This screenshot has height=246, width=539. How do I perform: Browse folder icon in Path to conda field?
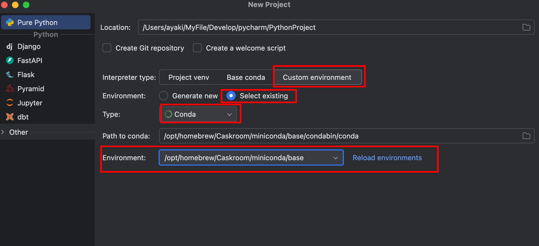pos(526,136)
